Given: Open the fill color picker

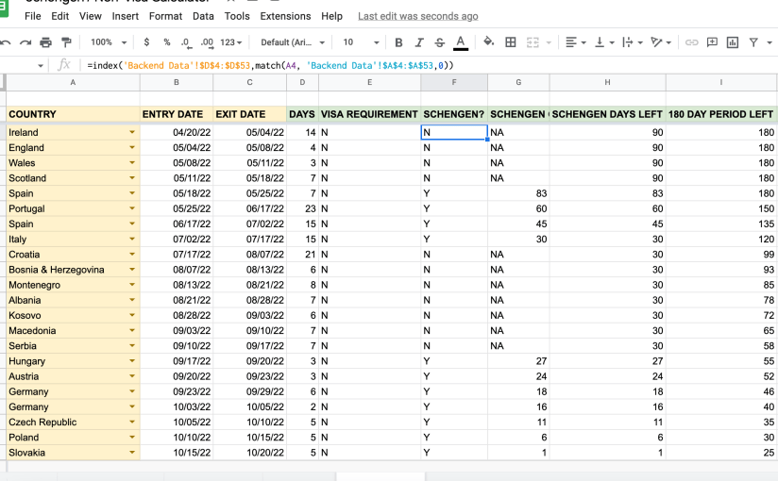Looking at the screenshot, I should click(x=488, y=42).
